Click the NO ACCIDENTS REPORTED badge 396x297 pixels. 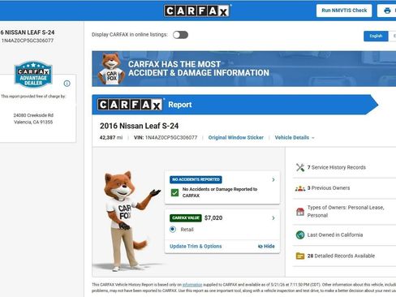(x=196, y=179)
